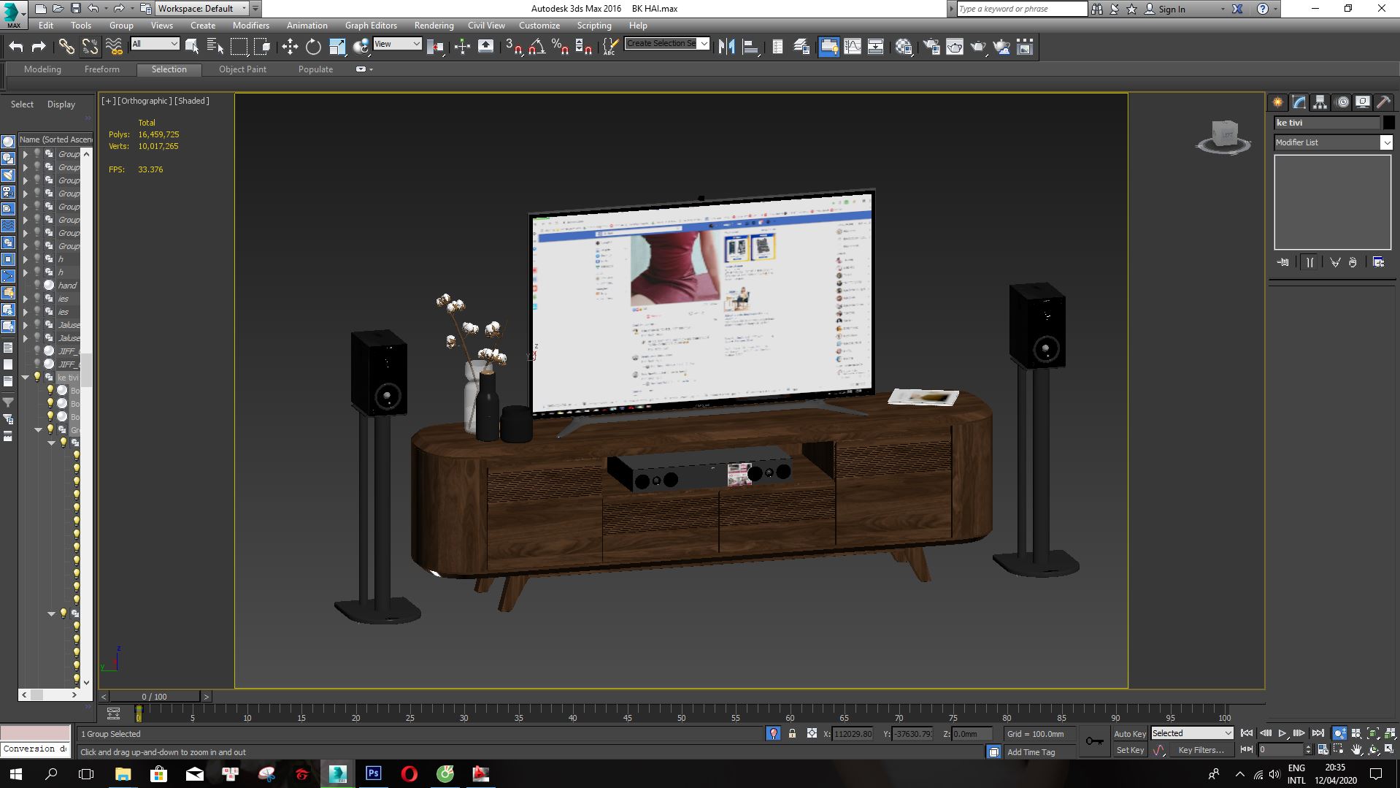
Task: Open the Curve Editor
Action: (852, 47)
